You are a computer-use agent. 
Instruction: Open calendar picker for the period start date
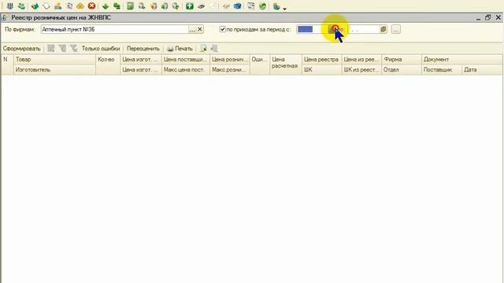[332, 29]
